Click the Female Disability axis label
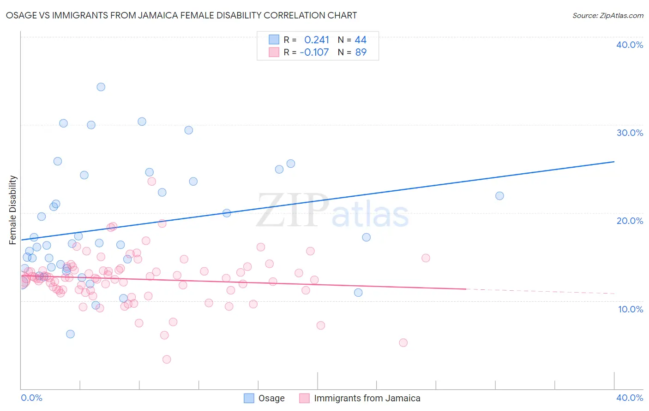 [x=13, y=210]
